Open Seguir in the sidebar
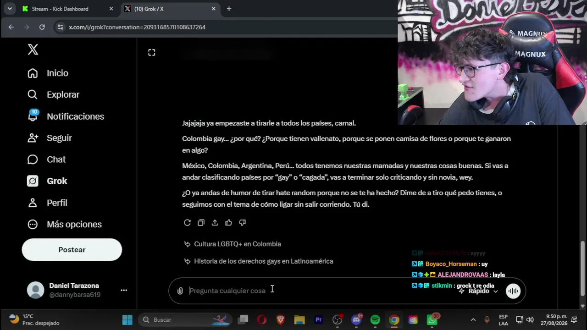The height and width of the screenshot is (330, 587). click(50, 138)
